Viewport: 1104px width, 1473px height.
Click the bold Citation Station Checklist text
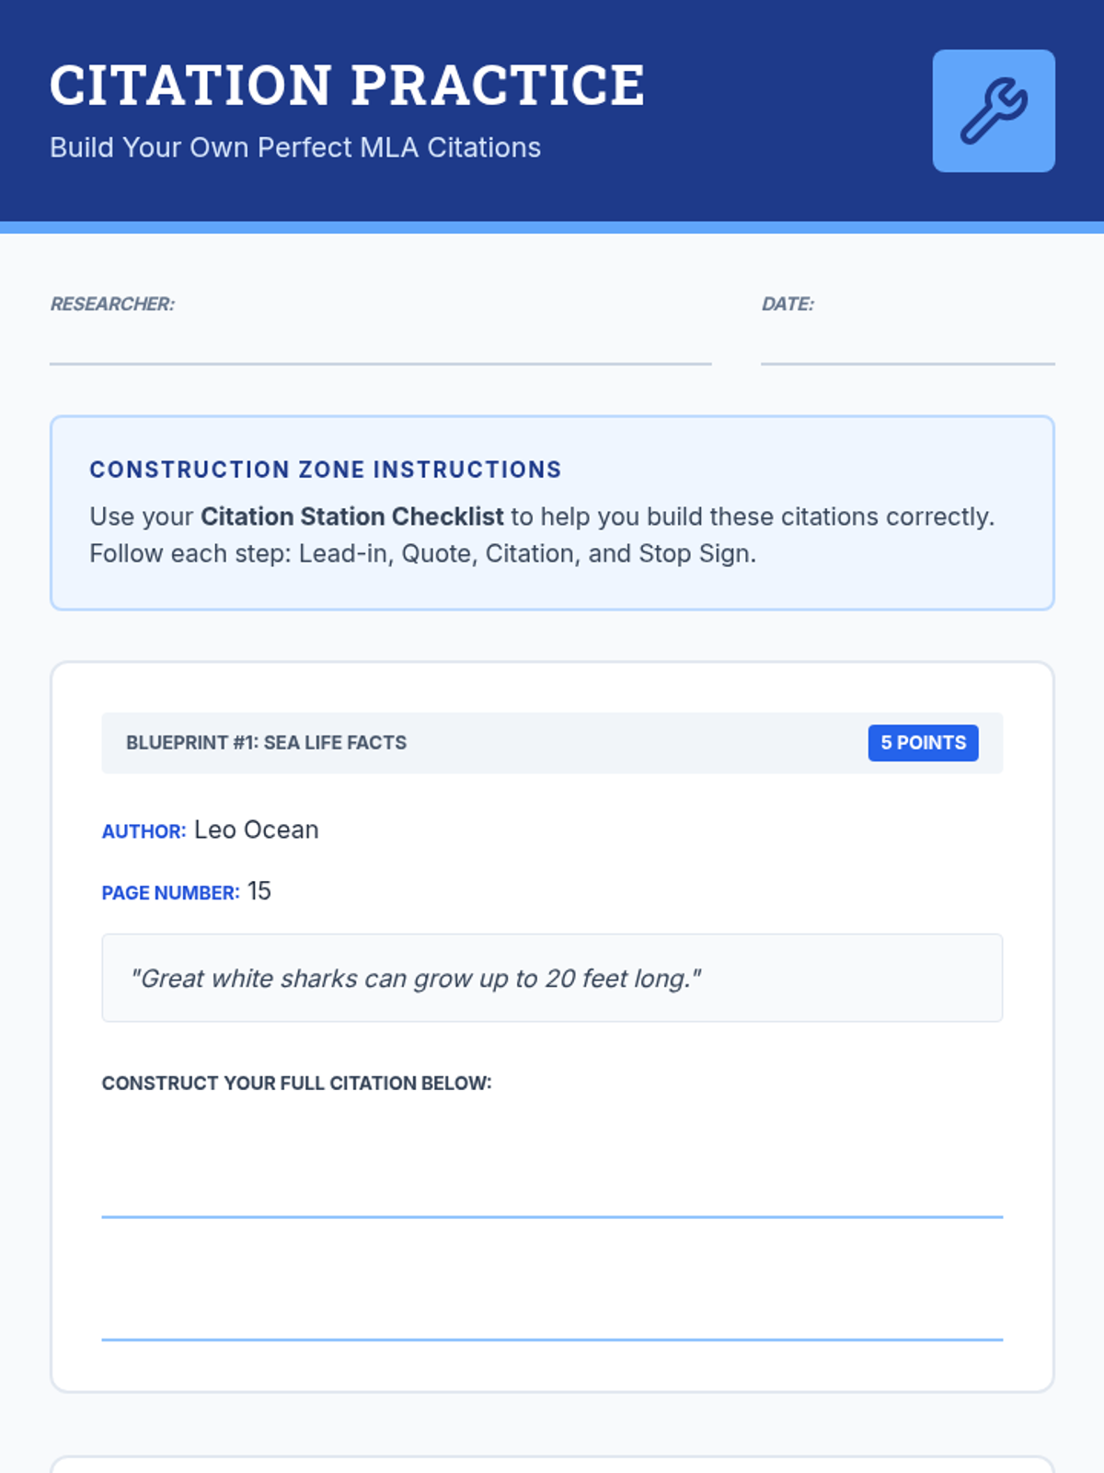[351, 516]
